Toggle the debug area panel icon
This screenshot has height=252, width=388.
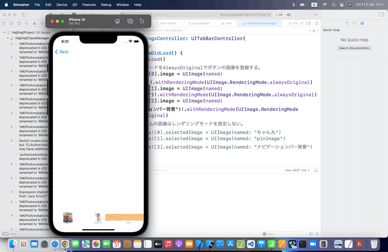316,170
